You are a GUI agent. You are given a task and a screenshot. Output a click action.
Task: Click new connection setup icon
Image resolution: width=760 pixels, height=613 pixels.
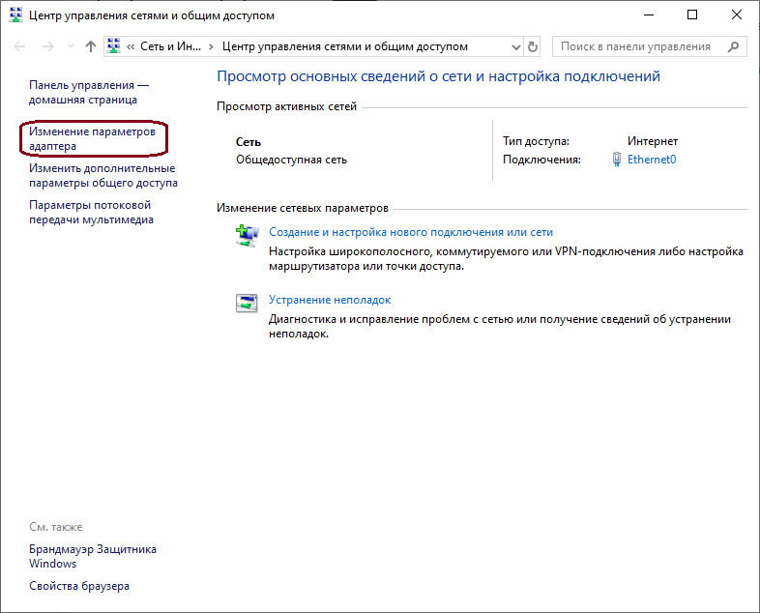[247, 236]
